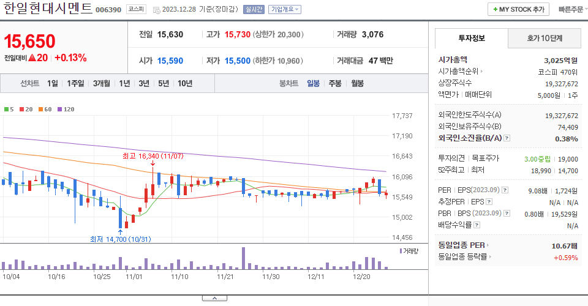The image size is (588, 306).
Task: Click the red 20-day moving average swatch
Action: click(22, 110)
